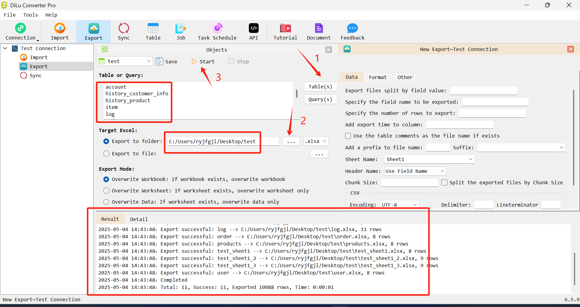Image resolution: width=580 pixels, height=307 pixels.
Task: Click the DiLu Converter Pro title icon
Action: tap(4, 5)
